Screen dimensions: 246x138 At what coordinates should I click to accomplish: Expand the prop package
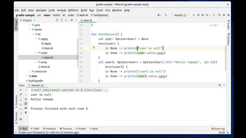(x=36, y=62)
